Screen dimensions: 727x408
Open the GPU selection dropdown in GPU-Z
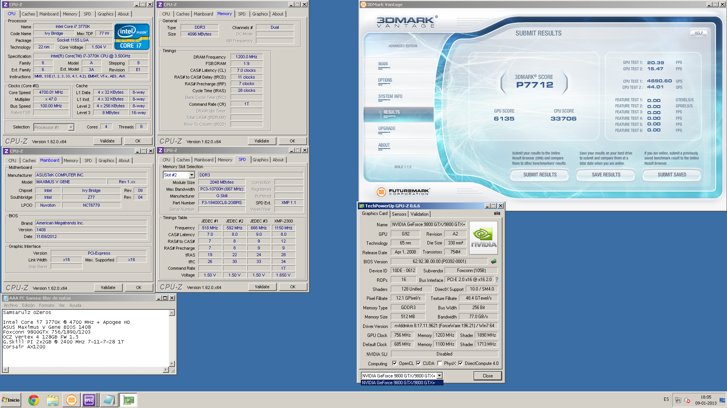coord(440,376)
